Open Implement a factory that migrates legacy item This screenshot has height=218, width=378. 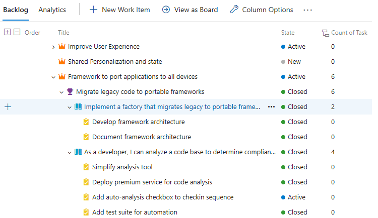[x=172, y=106]
